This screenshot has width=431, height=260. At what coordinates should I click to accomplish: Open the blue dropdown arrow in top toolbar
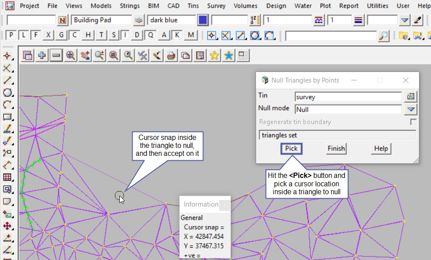coord(405,20)
